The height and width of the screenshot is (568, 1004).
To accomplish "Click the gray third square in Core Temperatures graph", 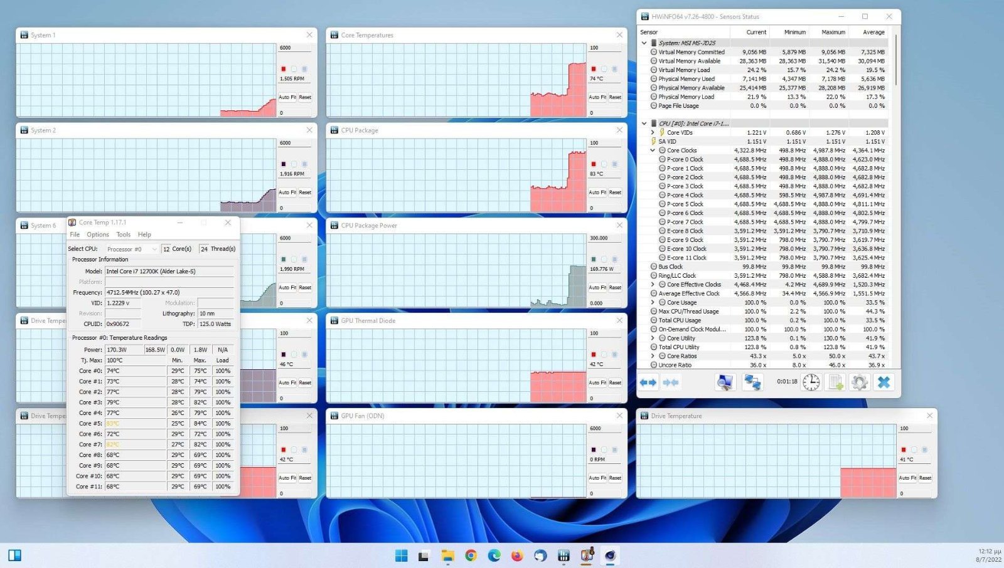I will coord(614,69).
